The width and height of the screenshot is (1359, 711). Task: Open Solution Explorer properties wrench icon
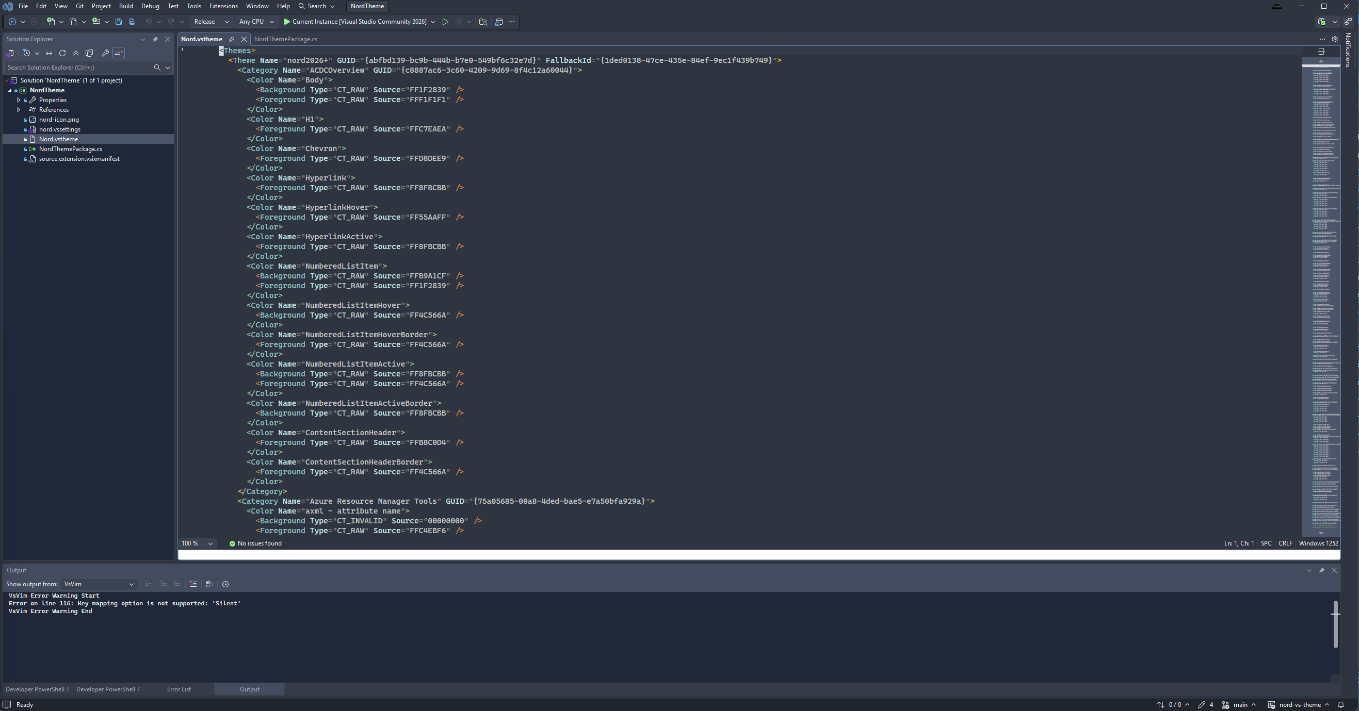point(105,53)
